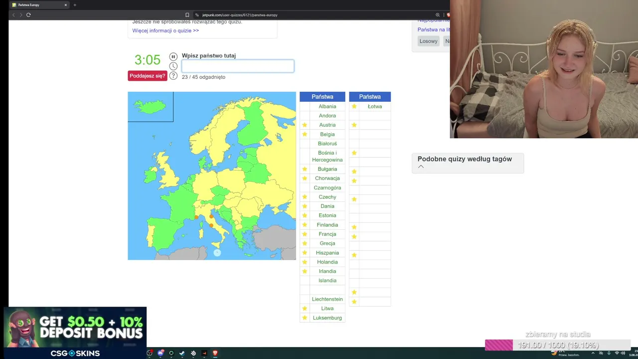This screenshot has height=359, width=638.
Task: Click the clock icon under pause
Action: pyautogui.click(x=173, y=66)
